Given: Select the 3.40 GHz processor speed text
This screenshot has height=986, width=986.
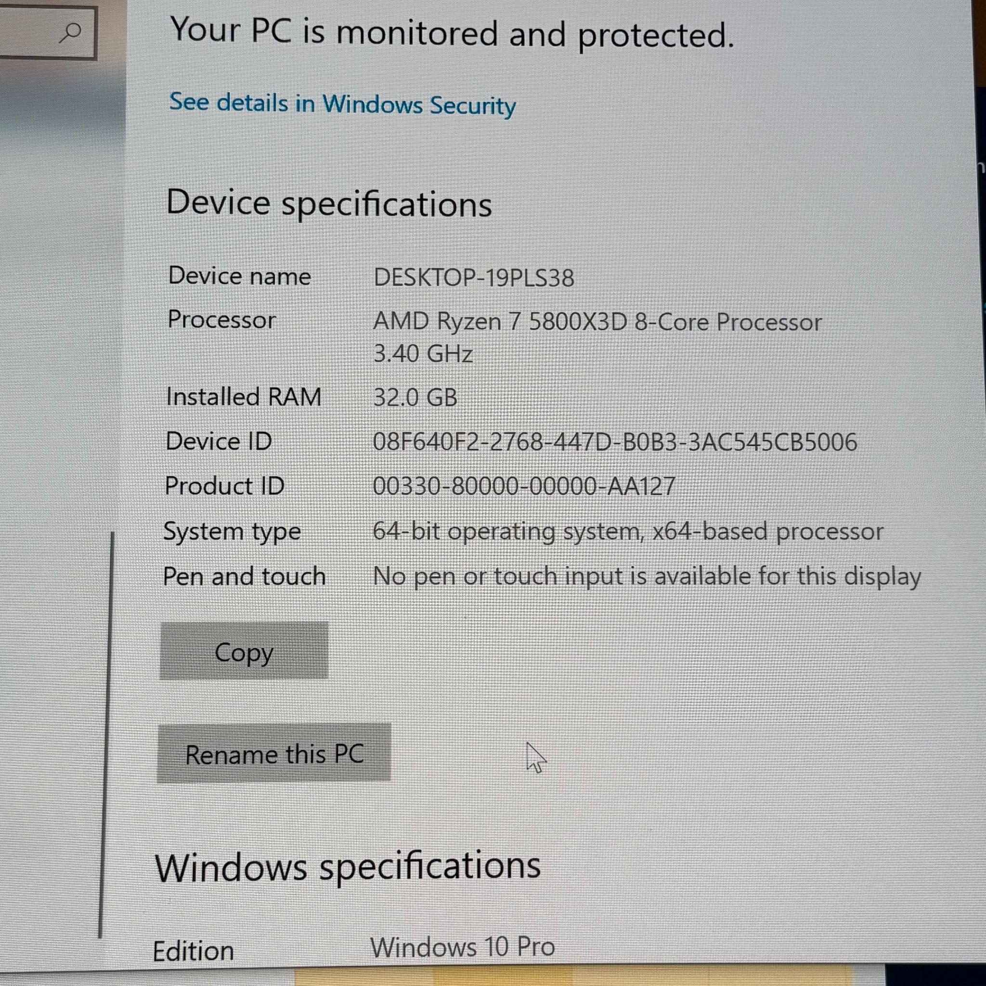Looking at the screenshot, I should (x=423, y=354).
